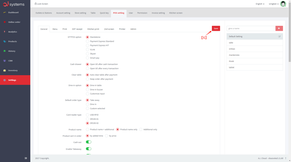Viewport: 291px width, 162px height.
Task: Toggle the Enable Takeaway switch
Action: [88, 148]
